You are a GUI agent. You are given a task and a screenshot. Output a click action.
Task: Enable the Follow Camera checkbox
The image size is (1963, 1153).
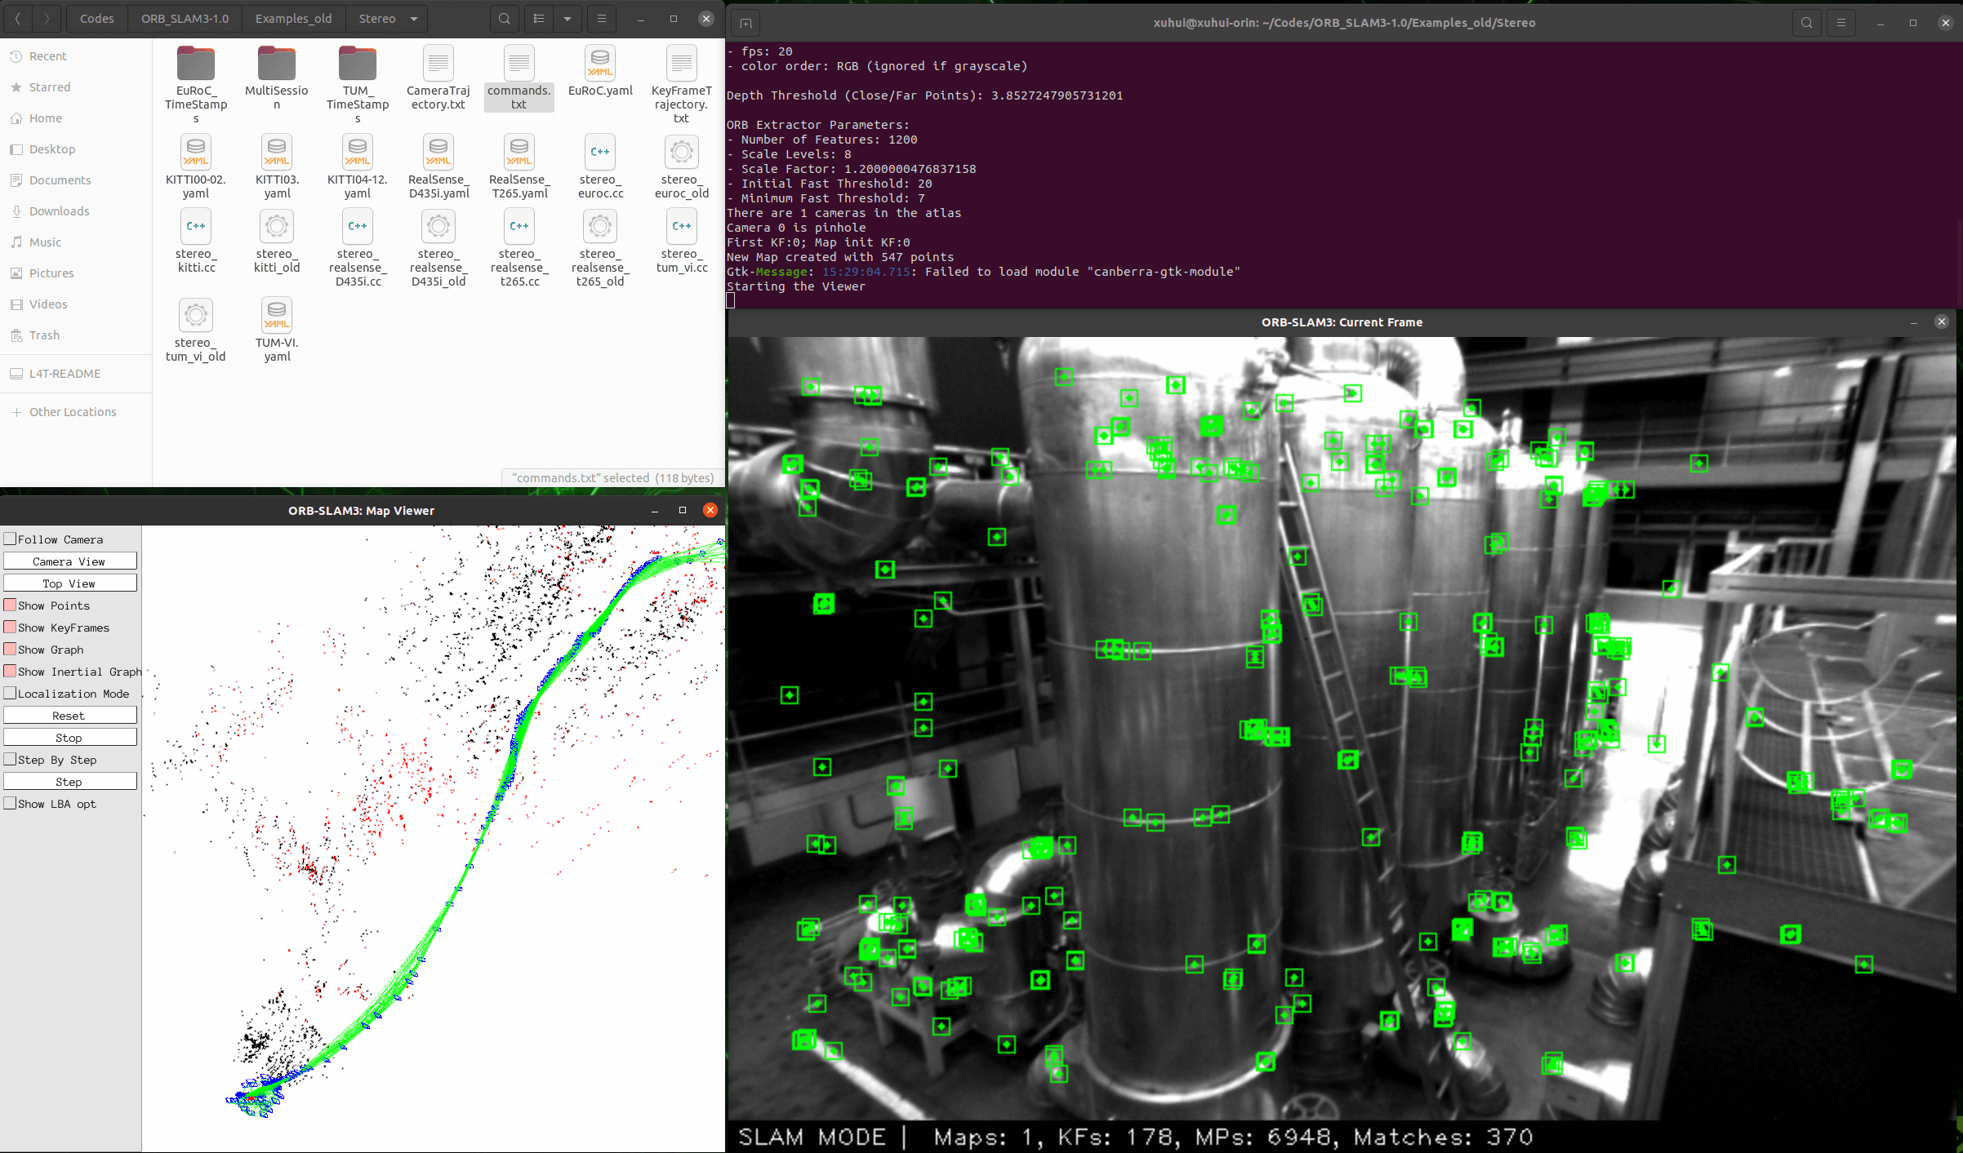(x=11, y=539)
